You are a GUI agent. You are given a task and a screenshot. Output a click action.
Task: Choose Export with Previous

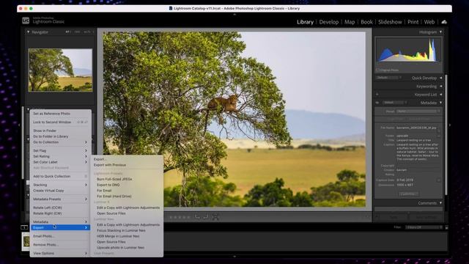pyautogui.click(x=127, y=165)
